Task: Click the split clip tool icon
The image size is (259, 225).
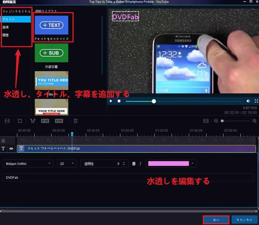Action: [x=33, y=121]
